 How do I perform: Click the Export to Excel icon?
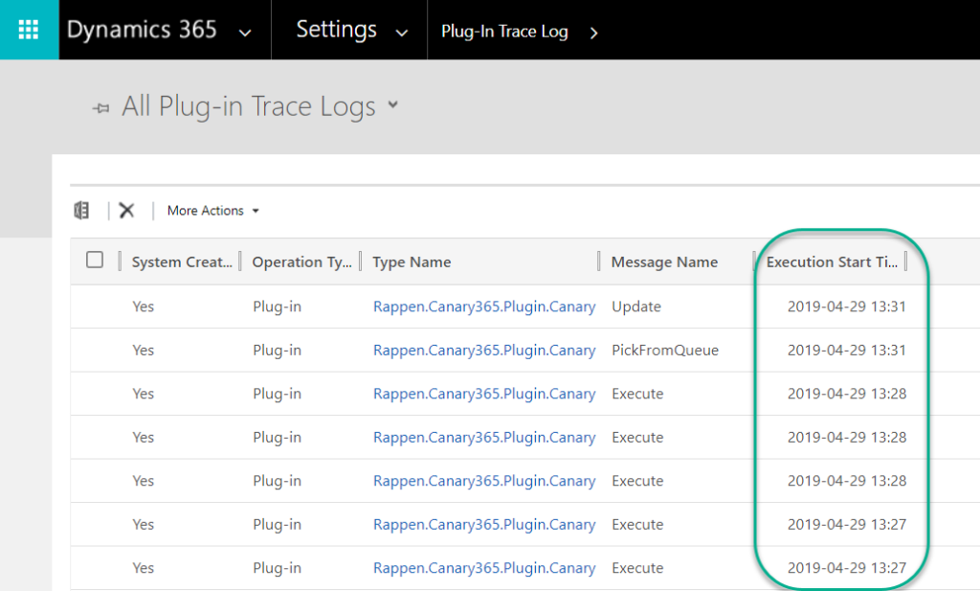82,211
